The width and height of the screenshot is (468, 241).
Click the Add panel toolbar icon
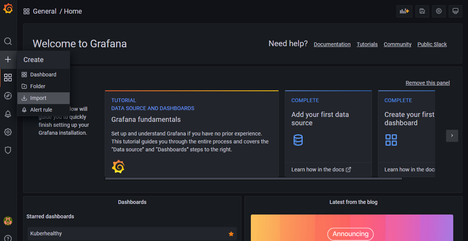click(404, 11)
